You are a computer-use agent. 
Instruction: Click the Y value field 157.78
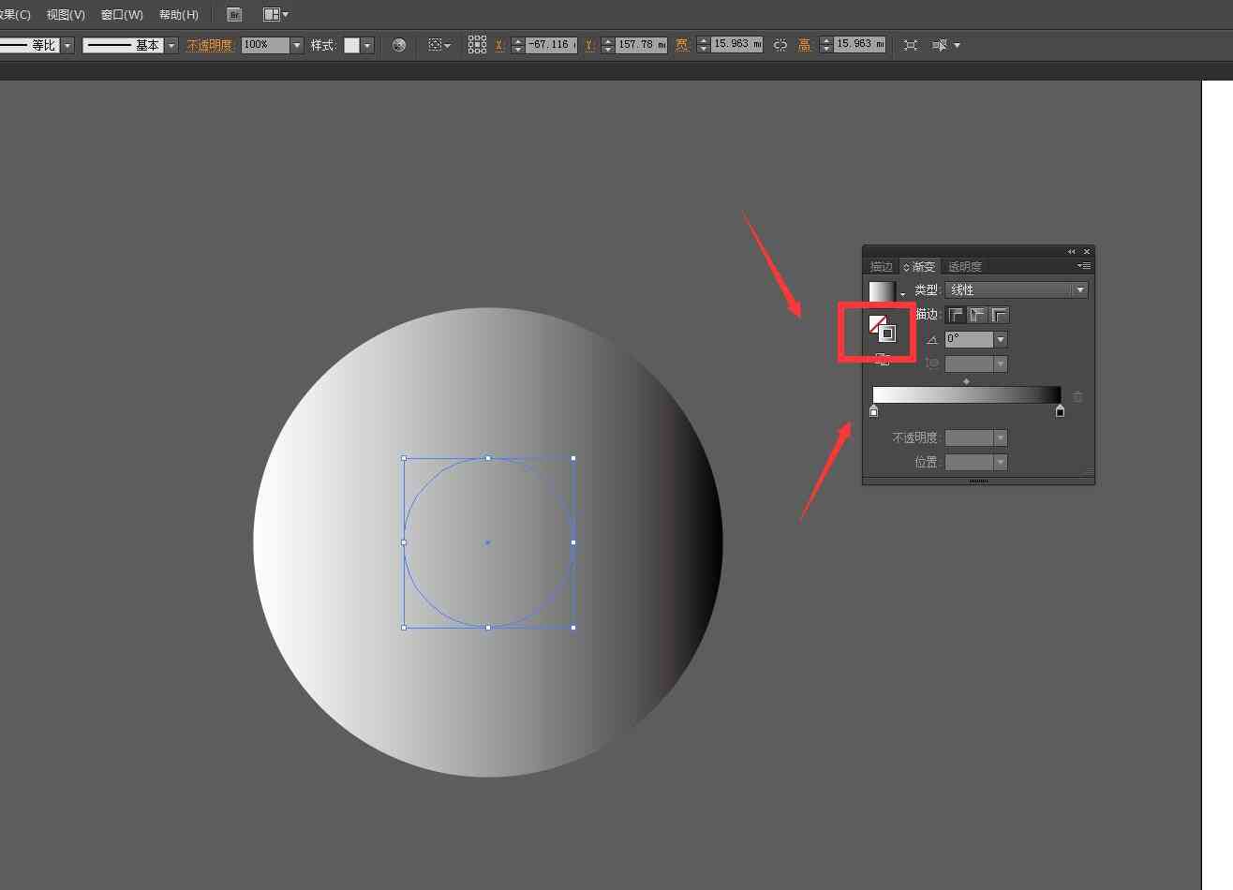coord(642,45)
